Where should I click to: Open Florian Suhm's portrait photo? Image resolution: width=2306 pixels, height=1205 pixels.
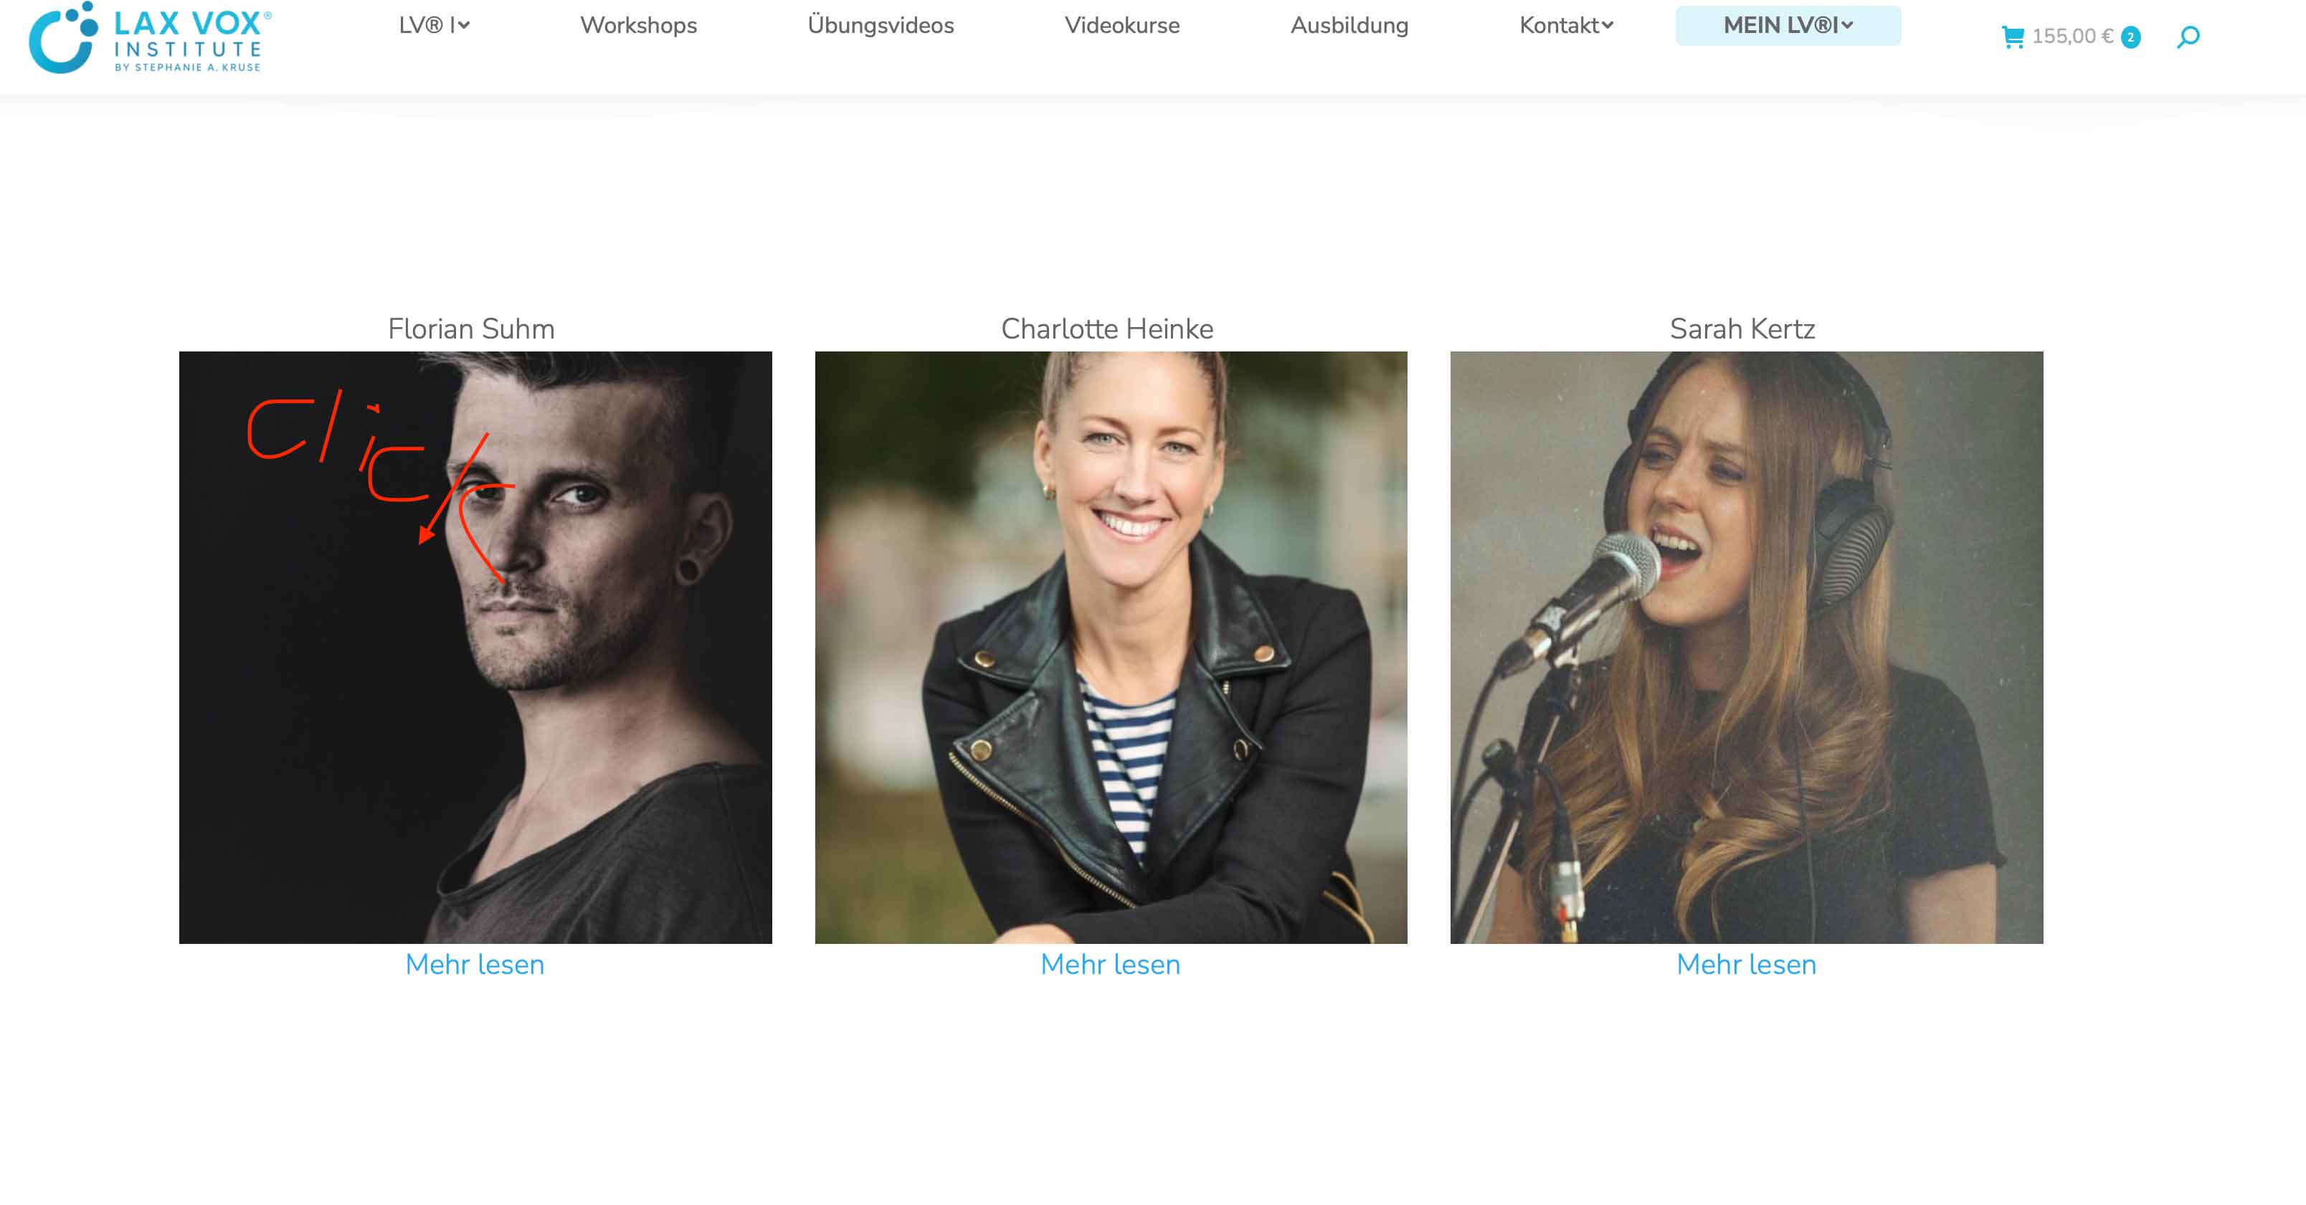click(475, 647)
